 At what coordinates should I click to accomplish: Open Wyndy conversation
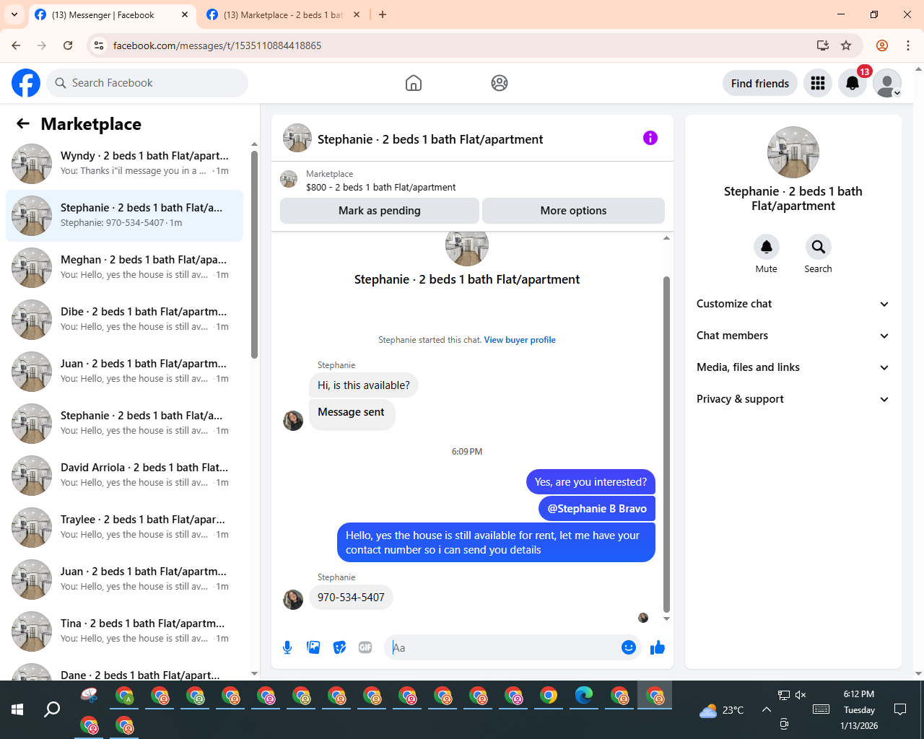coord(124,164)
